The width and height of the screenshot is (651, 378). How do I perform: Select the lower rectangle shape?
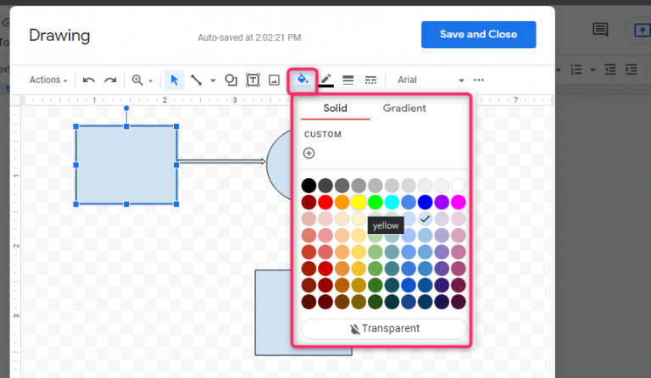point(274,313)
